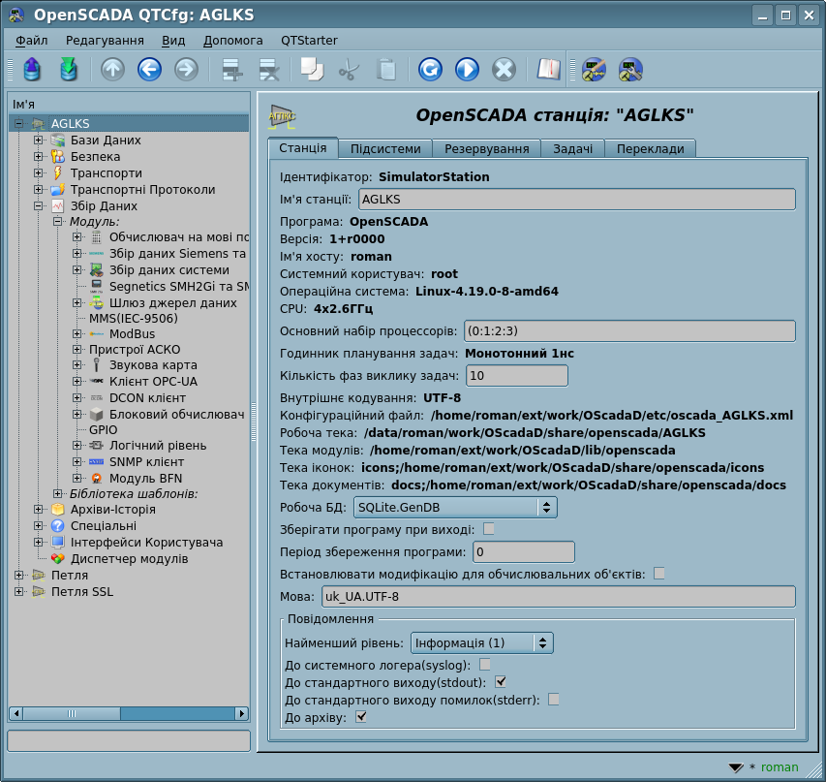Open the Редагування menu
Image resolution: width=826 pixels, height=782 pixels.
click(x=105, y=41)
